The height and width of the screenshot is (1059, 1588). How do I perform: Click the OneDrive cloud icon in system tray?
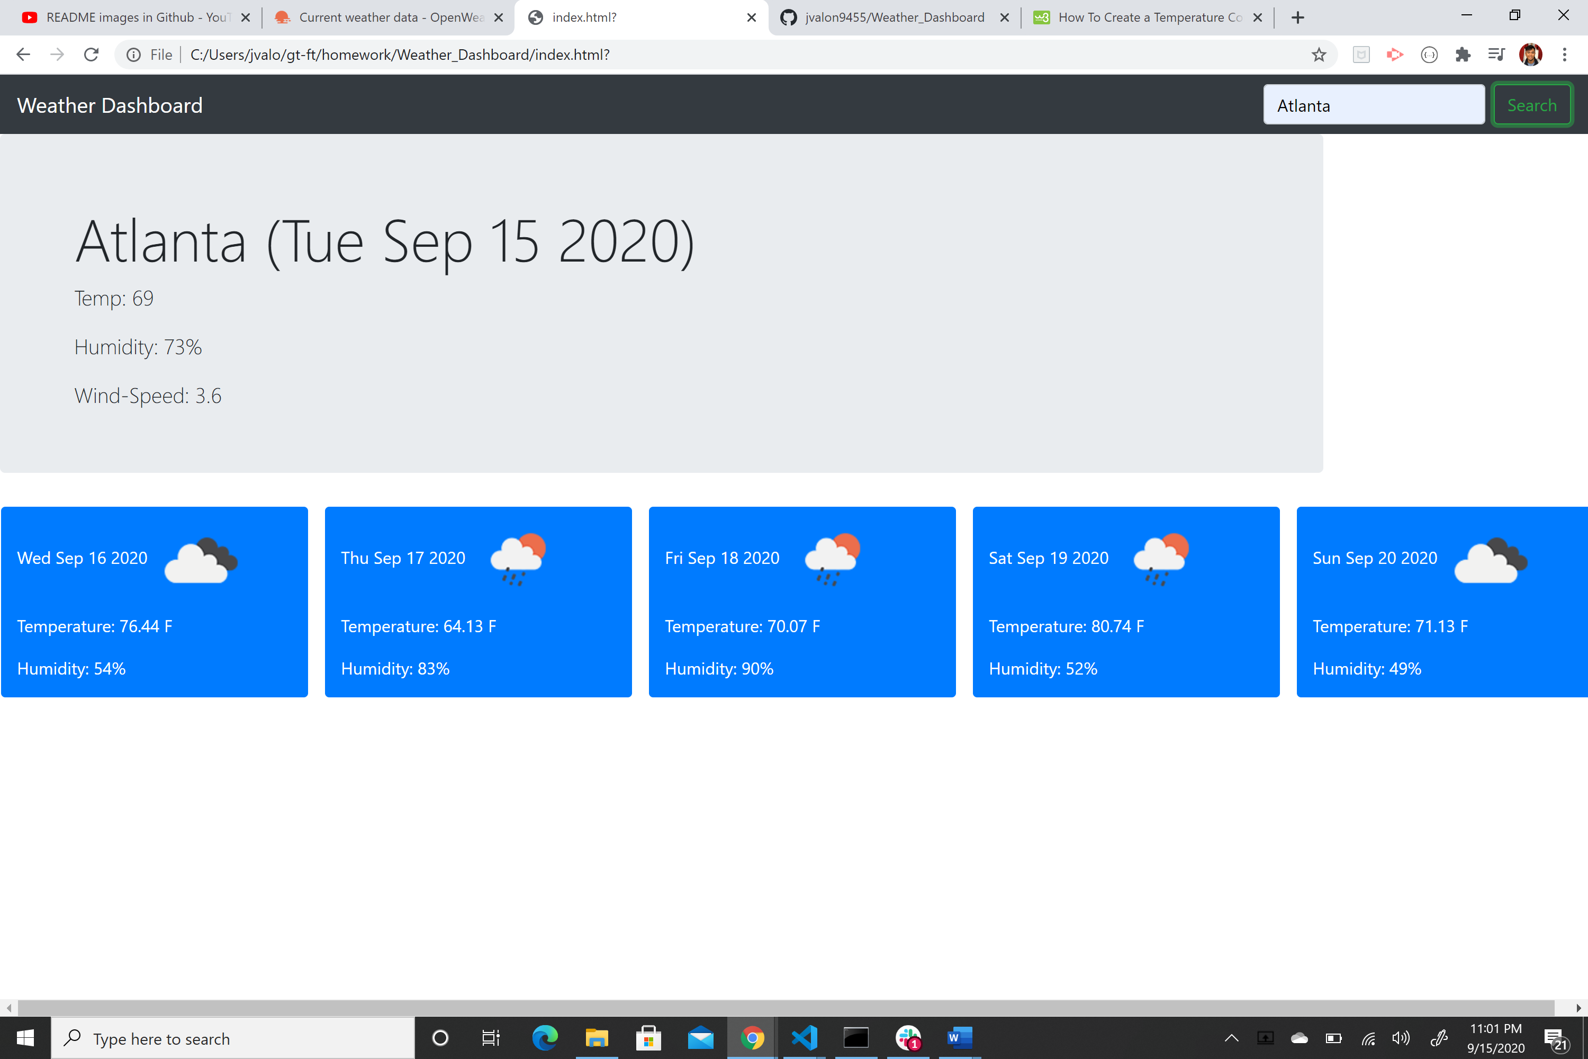pos(1300,1038)
